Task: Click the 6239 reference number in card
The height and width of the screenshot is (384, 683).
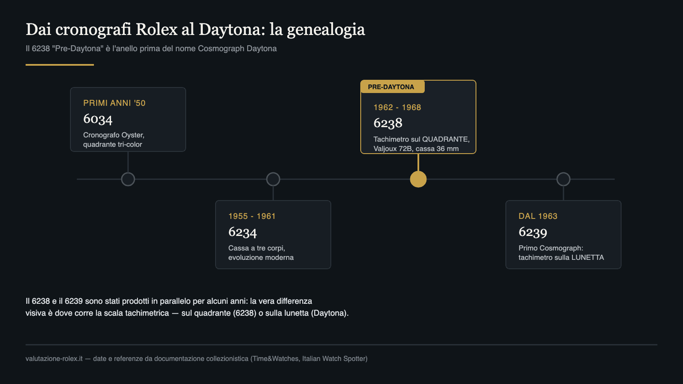Action: point(533,232)
